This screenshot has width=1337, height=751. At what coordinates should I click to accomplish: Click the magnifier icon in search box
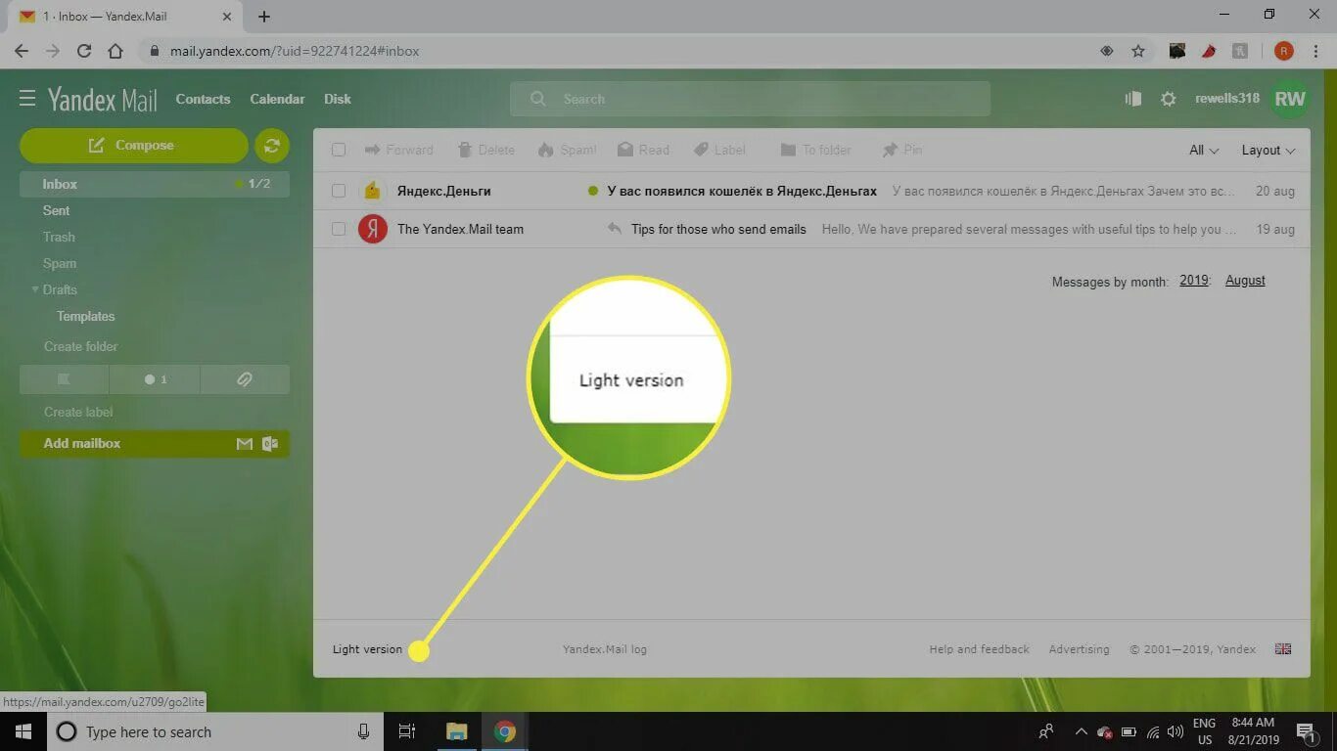pos(537,99)
